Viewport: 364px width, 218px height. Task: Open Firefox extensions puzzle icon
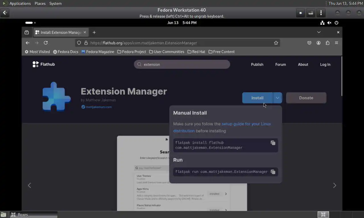(x=328, y=43)
